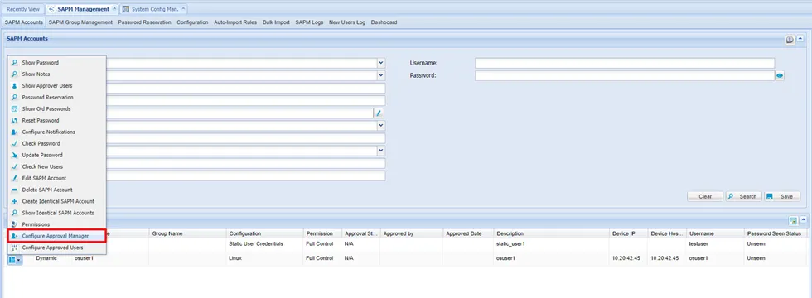
Task: Open the topmost combo box arrow in the form
Action: [381, 63]
